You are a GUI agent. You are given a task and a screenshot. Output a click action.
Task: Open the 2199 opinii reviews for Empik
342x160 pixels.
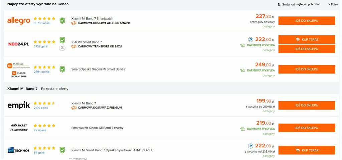[41, 108]
